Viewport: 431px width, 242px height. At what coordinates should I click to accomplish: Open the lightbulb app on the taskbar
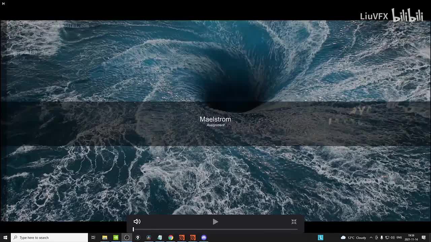click(138, 238)
